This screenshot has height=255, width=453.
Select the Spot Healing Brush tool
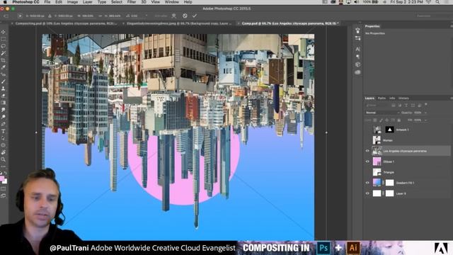pos(4,74)
